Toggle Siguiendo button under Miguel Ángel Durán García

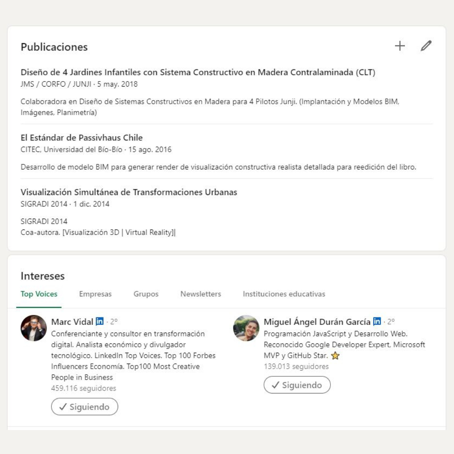tap(297, 385)
